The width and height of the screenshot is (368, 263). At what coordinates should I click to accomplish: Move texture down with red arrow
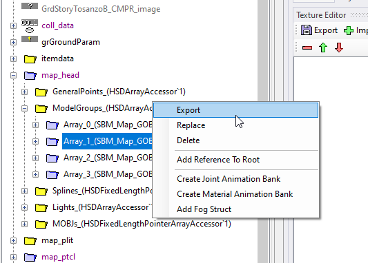(x=339, y=48)
